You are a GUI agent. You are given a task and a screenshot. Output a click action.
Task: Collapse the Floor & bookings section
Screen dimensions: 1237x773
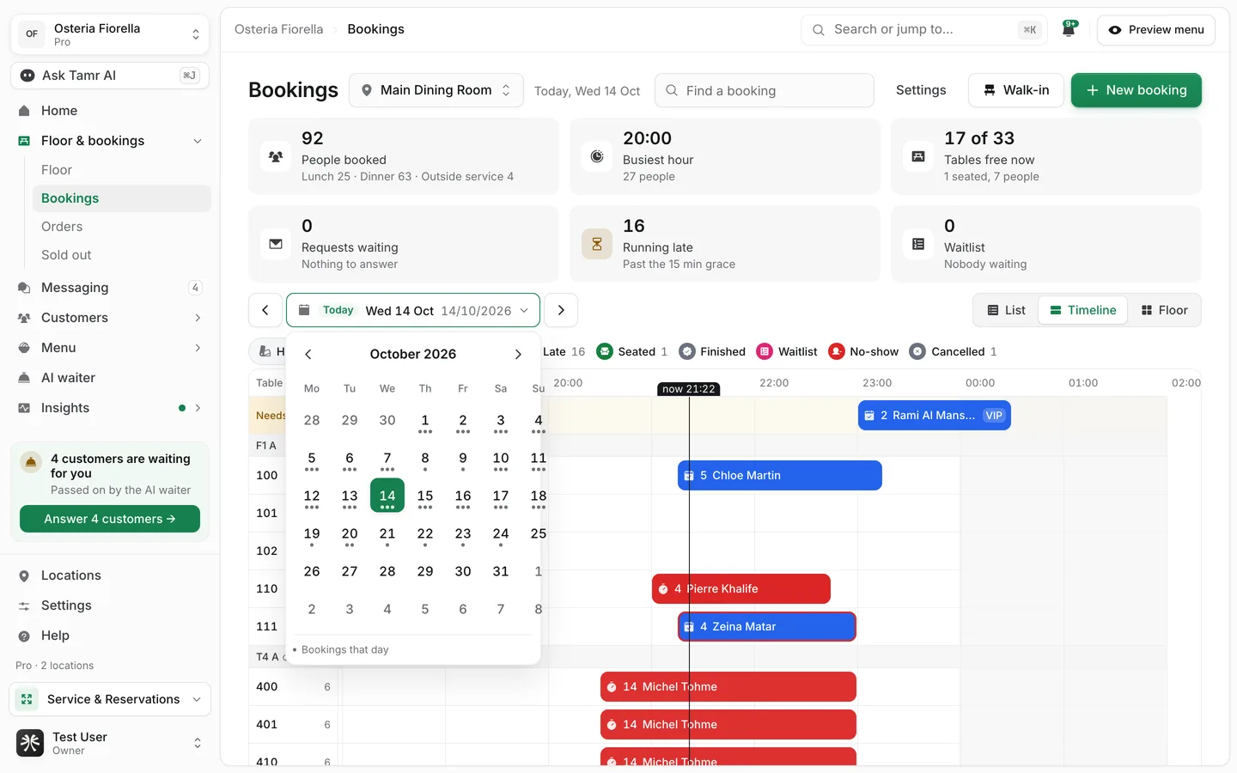point(198,141)
